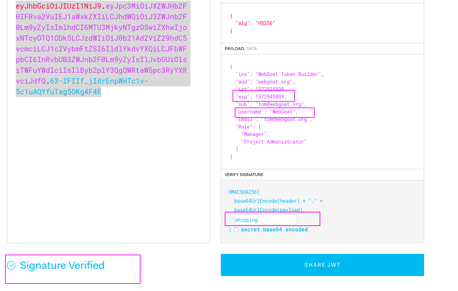Click the base64UrlEncode(header) line
This screenshot has height=291, width=458.
[278, 201]
